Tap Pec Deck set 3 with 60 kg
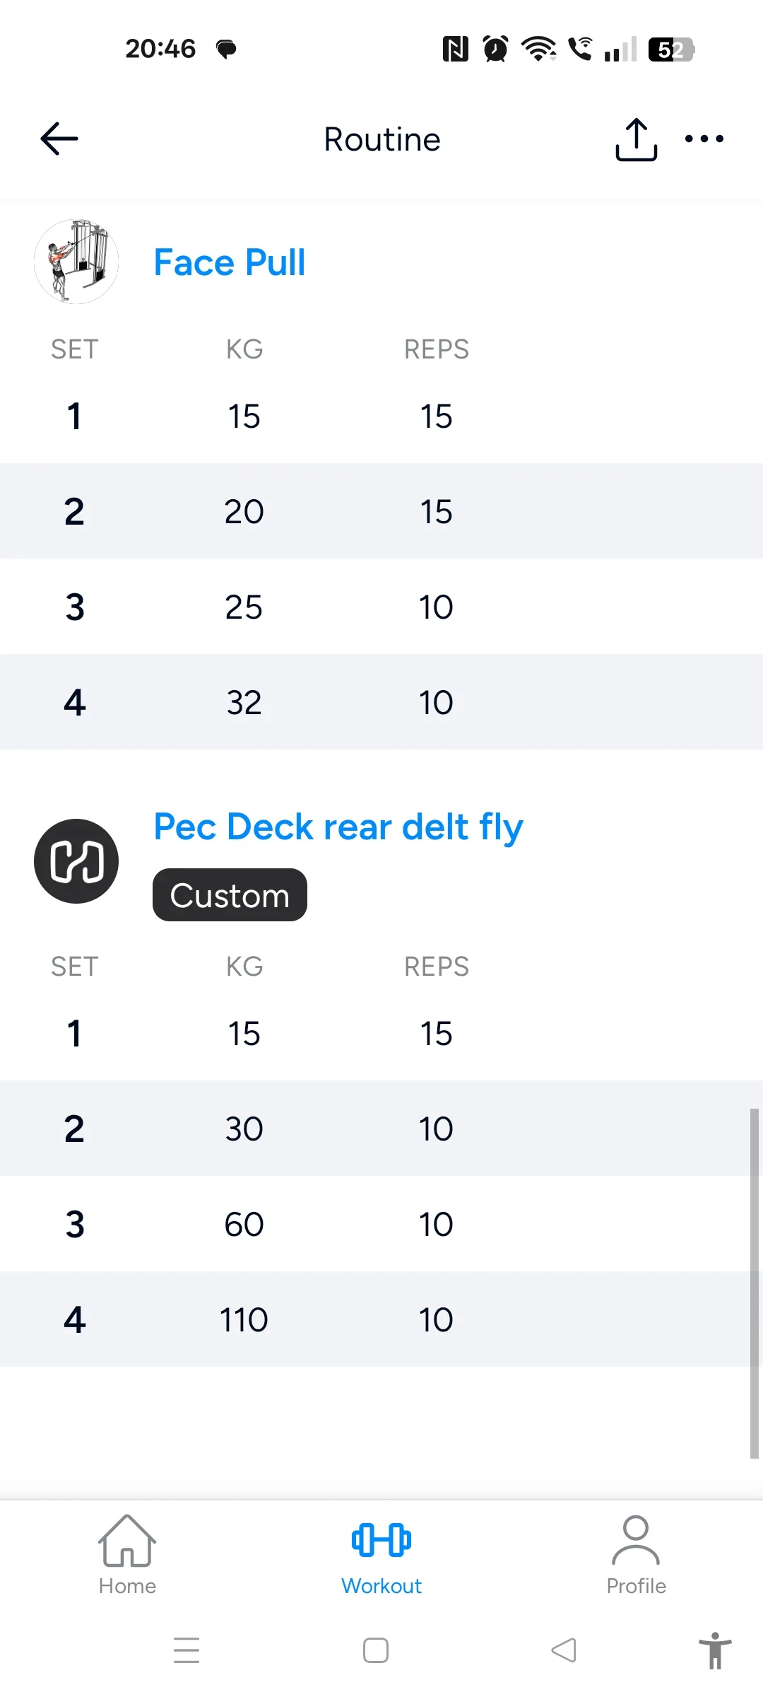The width and height of the screenshot is (763, 1697). pos(244,1224)
